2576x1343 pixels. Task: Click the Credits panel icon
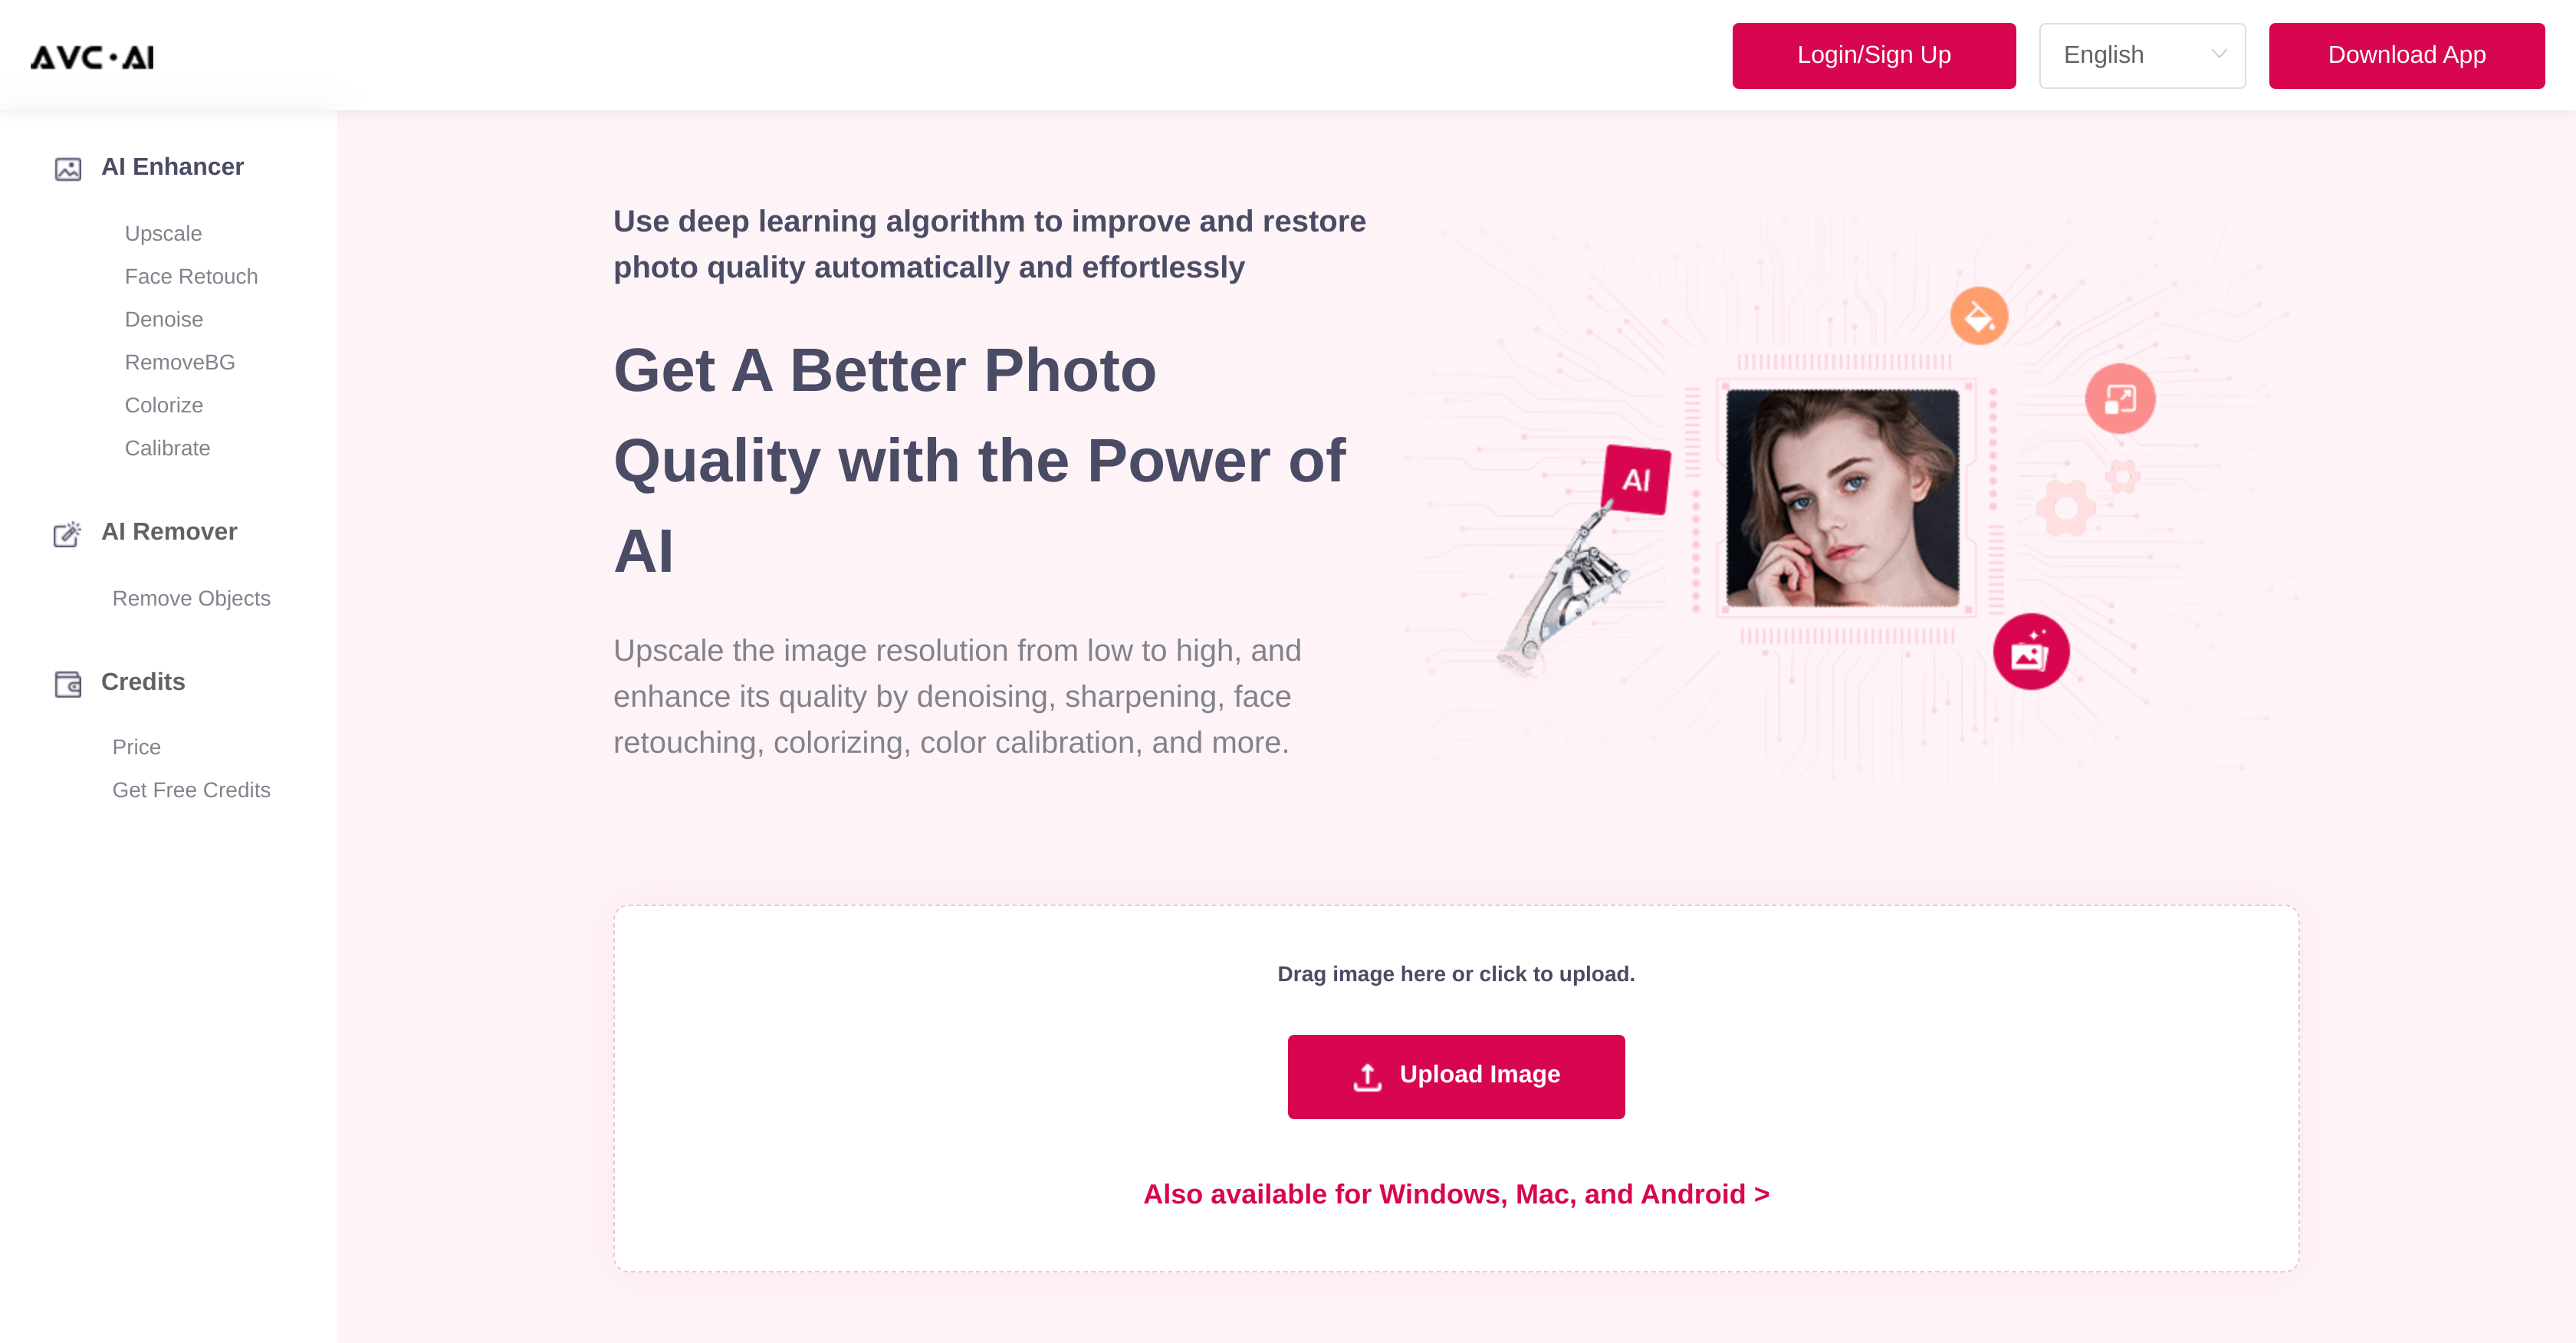(x=68, y=684)
